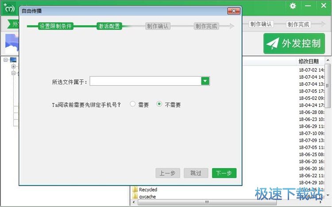Click the 修改日期 column header
The width and height of the screenshot is (332, 207).
pyautogui.click(x=309, y=61)
